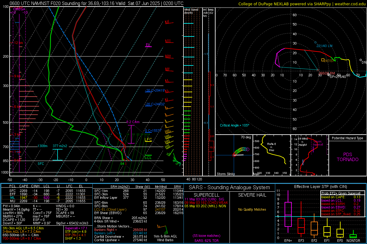Click the PDS TORNADO hazard text

pos(348,157)
